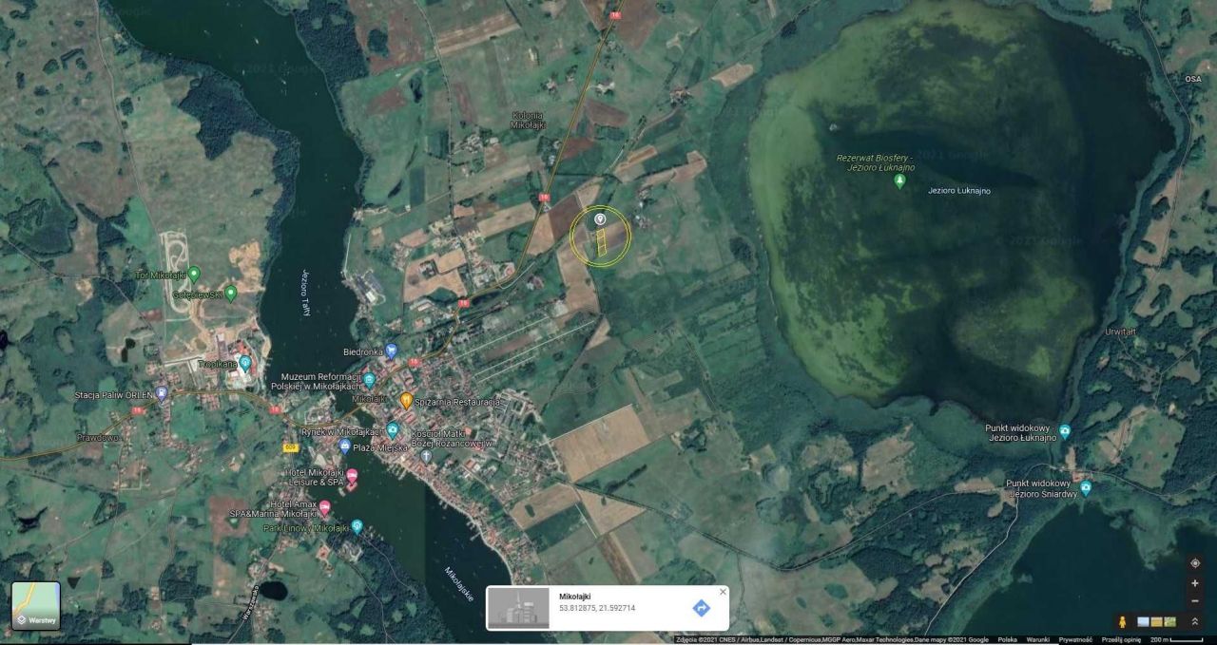Click the Jezioro Łuknajno lake label

[958, 191]
